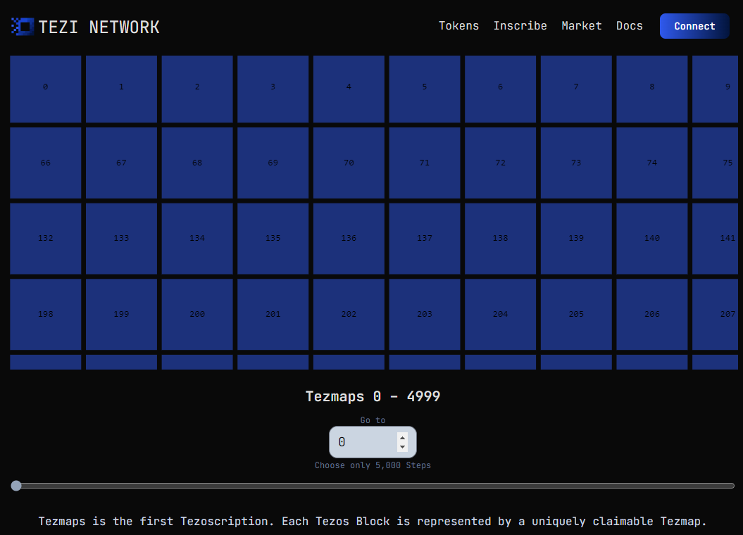The width and height of the screenshot is (743, 535).
Task: Select Tezmap tile 8
Action: (x=652, y=89)
